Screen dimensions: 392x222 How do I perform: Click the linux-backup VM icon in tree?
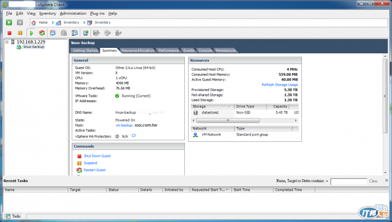point(19,47)
